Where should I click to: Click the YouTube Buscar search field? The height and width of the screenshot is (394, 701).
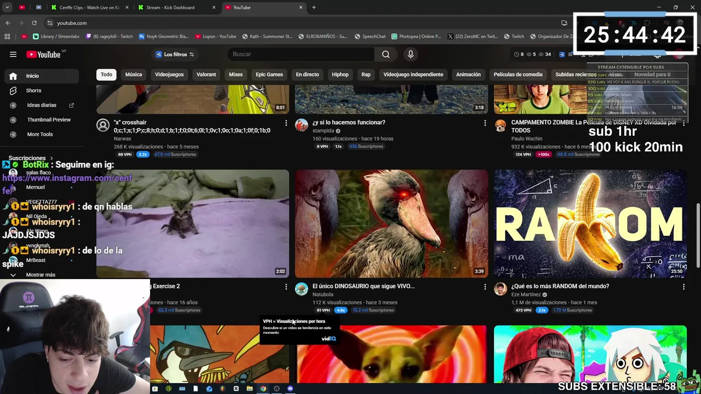coord(301,54)
